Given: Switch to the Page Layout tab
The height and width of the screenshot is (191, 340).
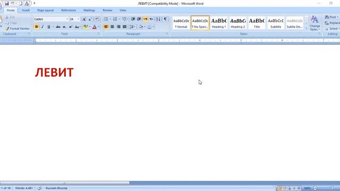Looking at the screenshot, I should pyautogui.click(x=46, y=10).
